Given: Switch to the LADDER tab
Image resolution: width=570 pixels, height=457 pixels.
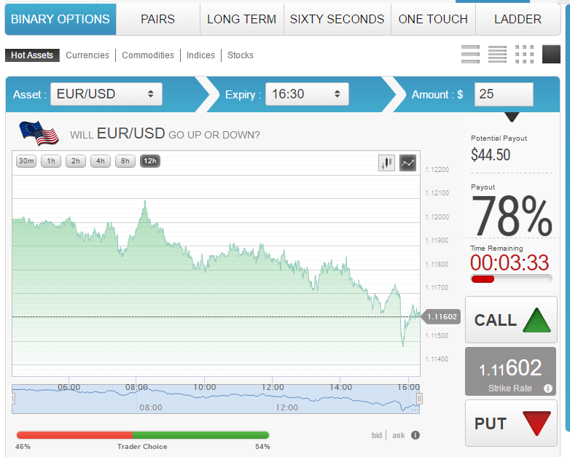Looking at the screenshot, I should click(x=518, y=19).
